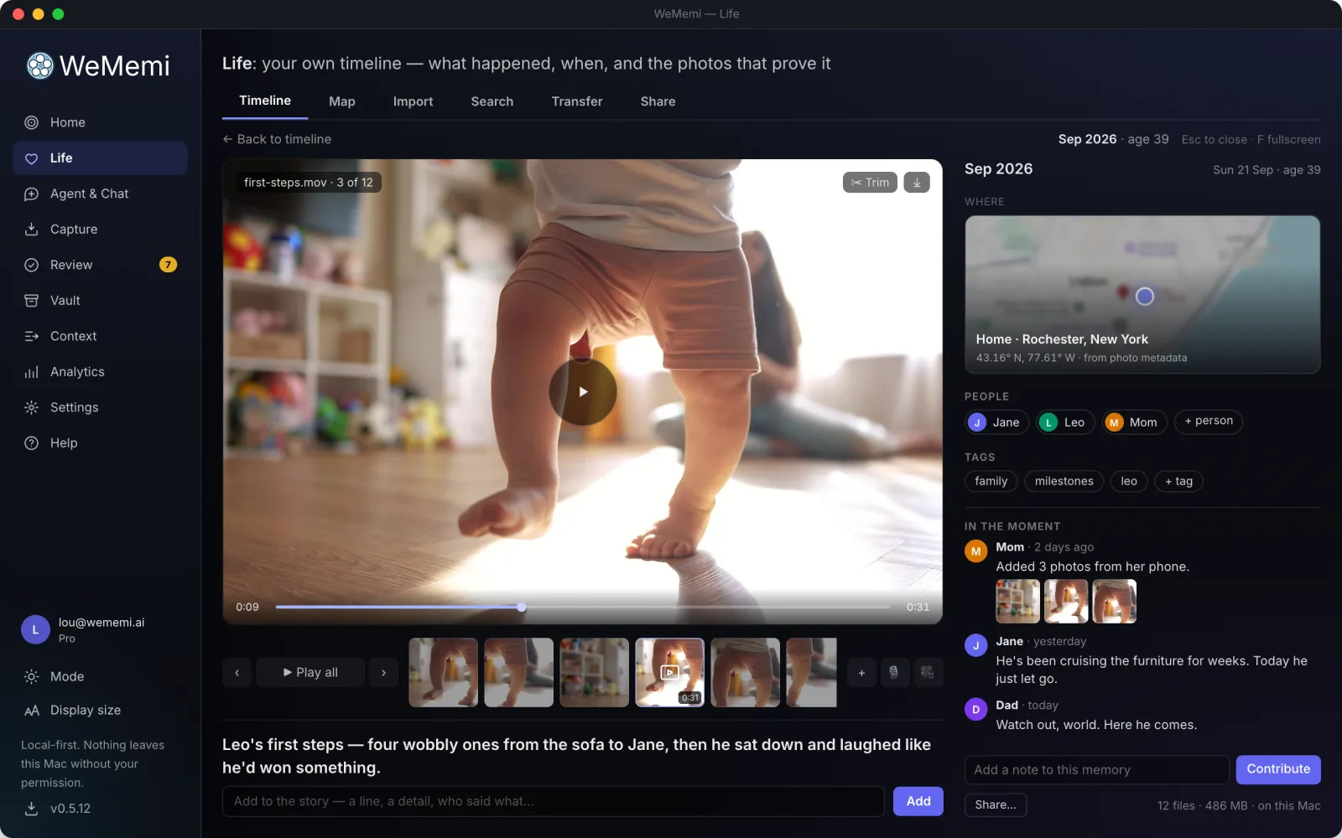Click the + tag button

coord(1178,482)
